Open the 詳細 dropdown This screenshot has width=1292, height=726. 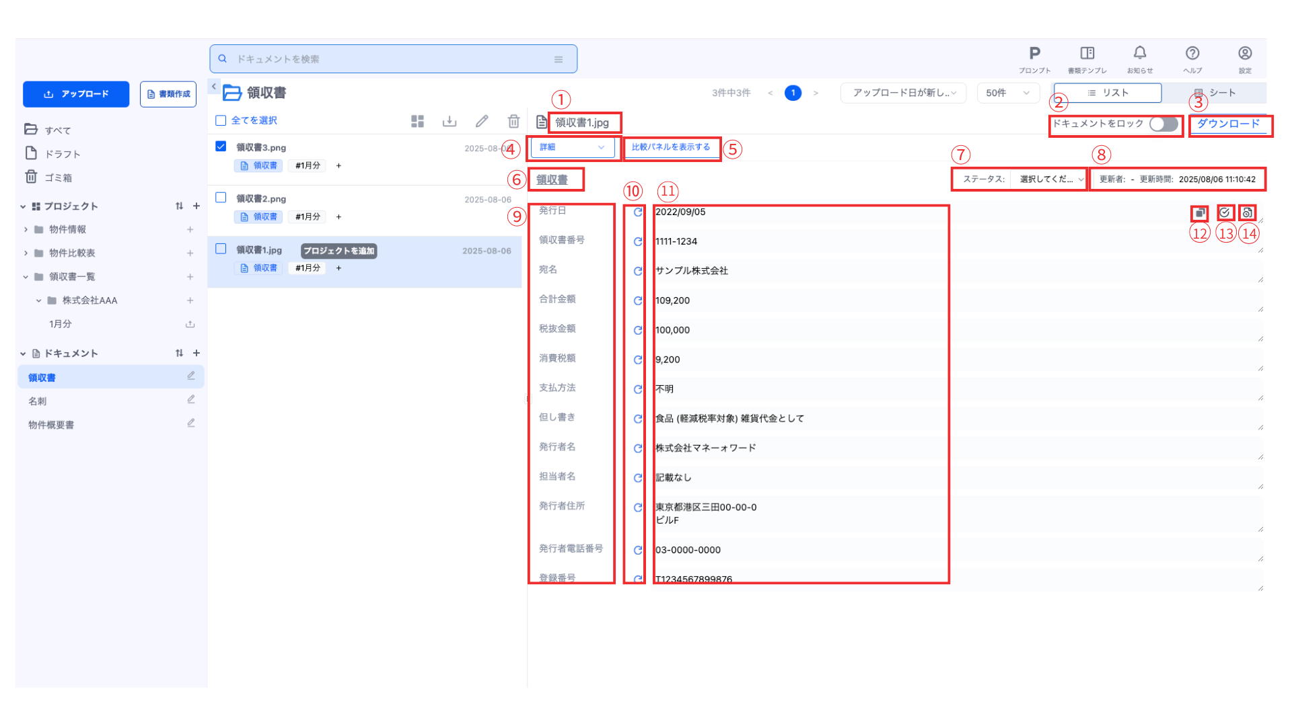[572, 147]
